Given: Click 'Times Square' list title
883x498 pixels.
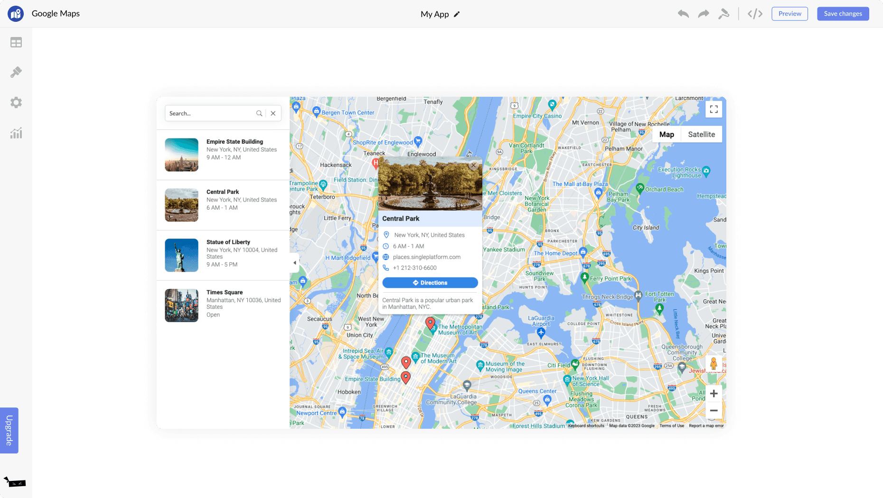Looking at the screenshot, I should point(225,293).
